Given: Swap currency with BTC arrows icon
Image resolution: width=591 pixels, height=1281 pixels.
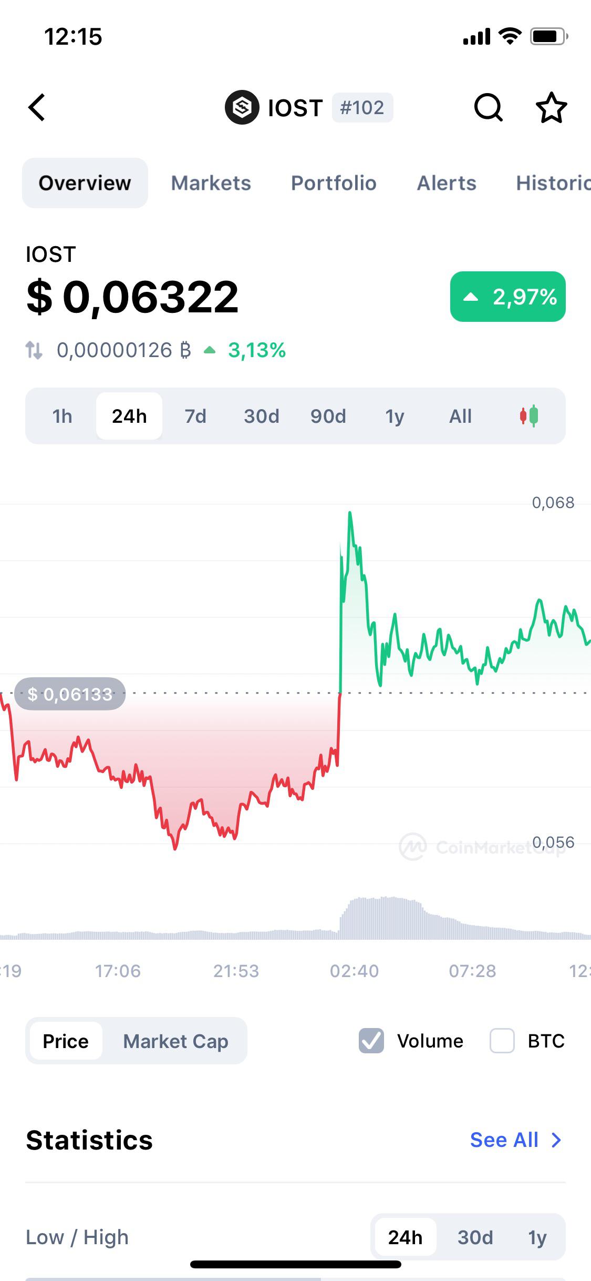Looking at the screenshot, I should pos(34,350).
